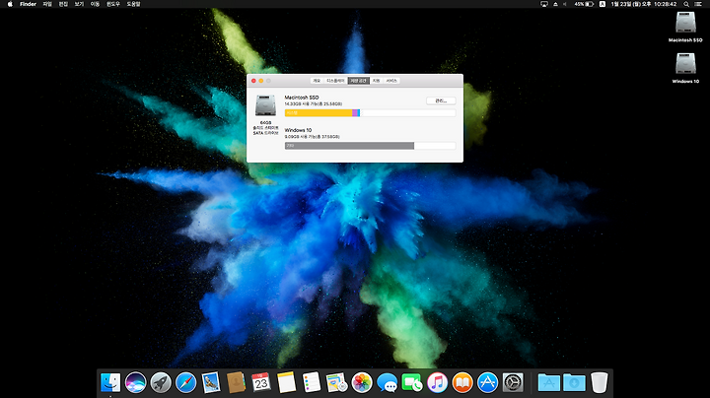Click the eject icon in menu bar

[555, 4]
